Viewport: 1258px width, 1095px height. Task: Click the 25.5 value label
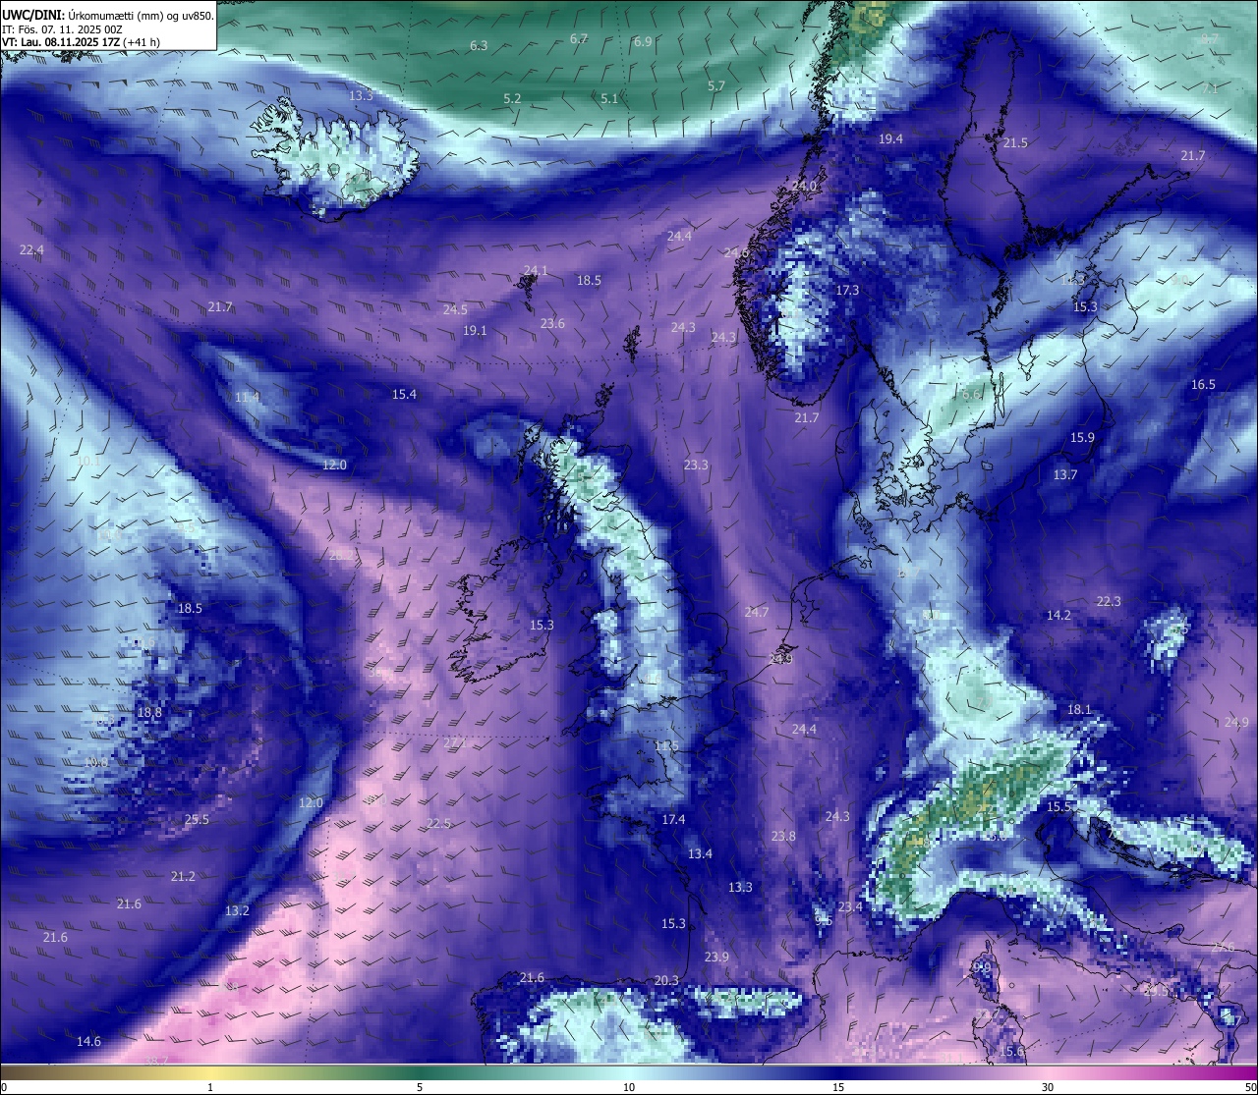tap(197, 820)
